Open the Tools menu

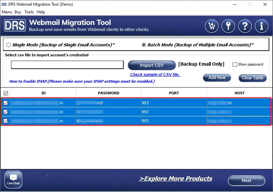click(29, 12)
